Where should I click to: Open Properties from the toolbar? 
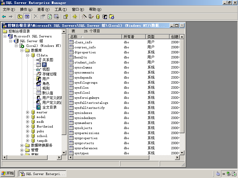(x=43, y=17)
